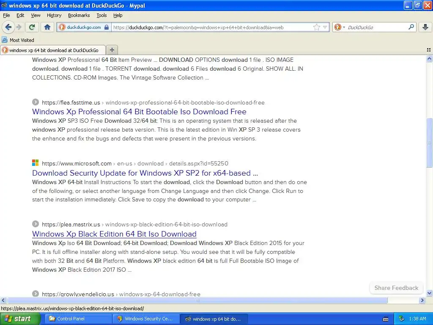Viewport: 433px width, 325px height.
Task: Click the Mypal browser taskbar button
Action: [214, 319]
